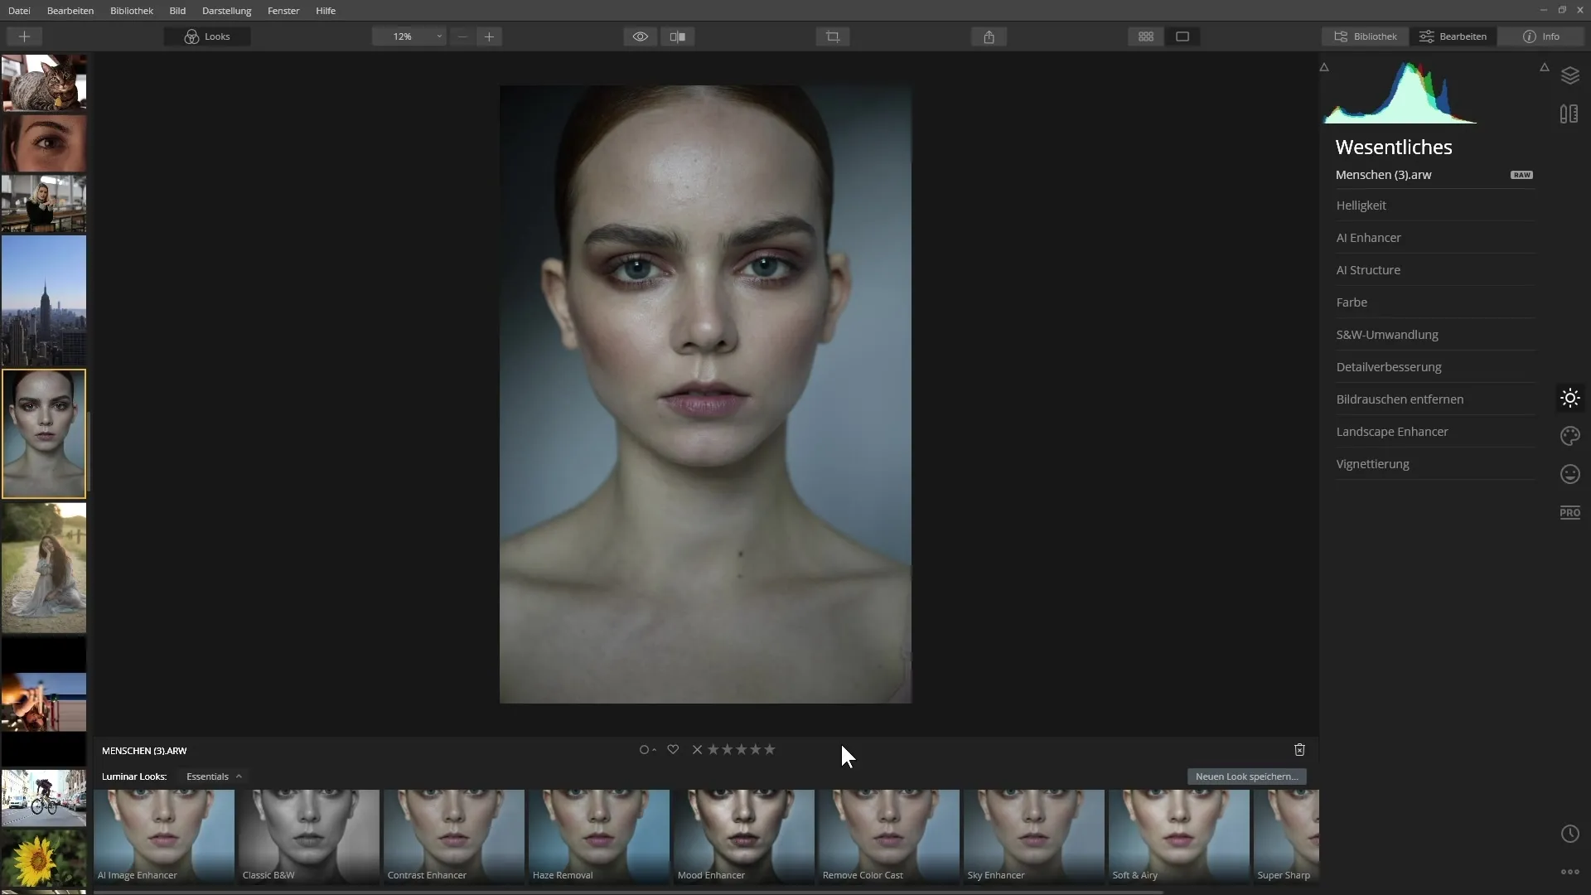Click the plus add-images button
This screenshot has height=895, width=1591.
point(24,36)
